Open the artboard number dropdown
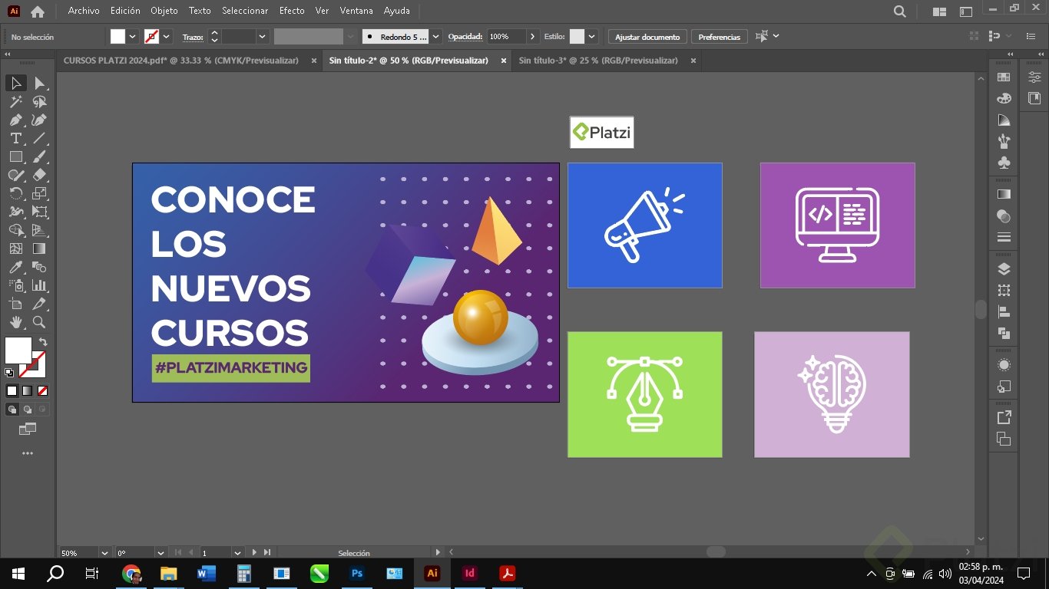This screenshot has height=589, width=1049. pyautogui.click(x=237, y=552)
